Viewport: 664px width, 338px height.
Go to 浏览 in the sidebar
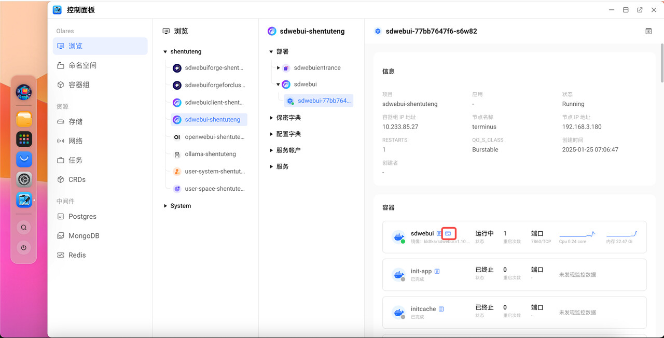[100, 46]
